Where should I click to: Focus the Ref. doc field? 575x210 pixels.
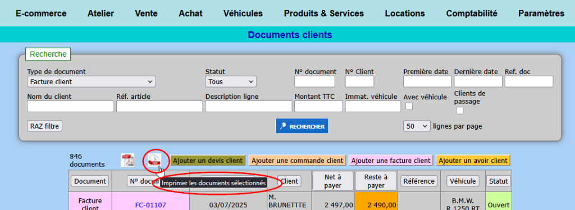(529, 81)
